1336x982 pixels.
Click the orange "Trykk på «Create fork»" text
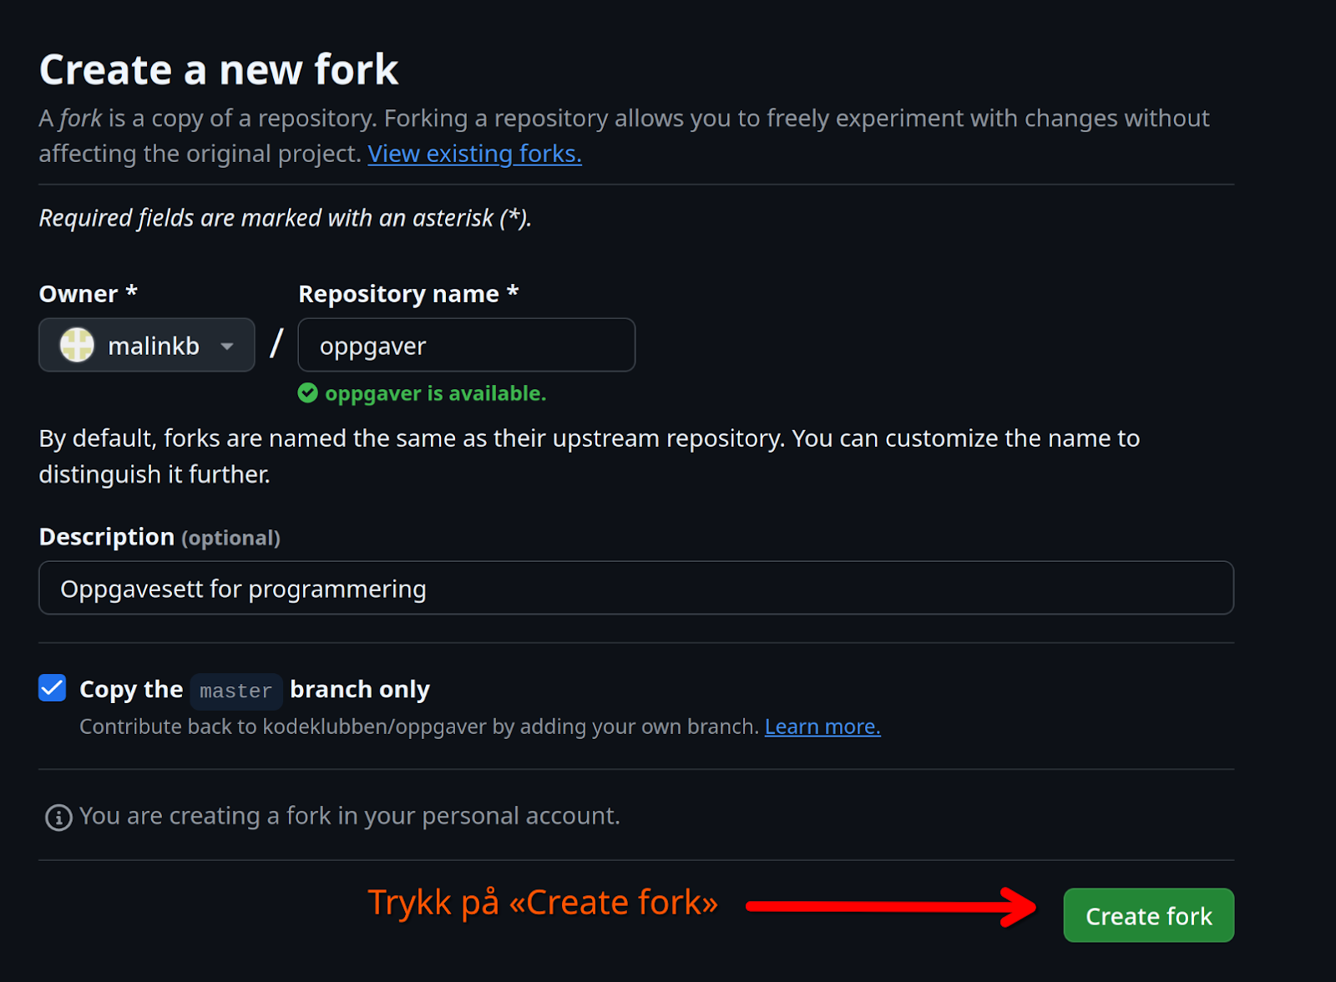click(543, 903)
